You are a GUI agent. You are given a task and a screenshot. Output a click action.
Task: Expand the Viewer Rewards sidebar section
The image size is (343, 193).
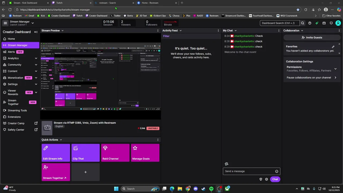(x=36, y=92)
